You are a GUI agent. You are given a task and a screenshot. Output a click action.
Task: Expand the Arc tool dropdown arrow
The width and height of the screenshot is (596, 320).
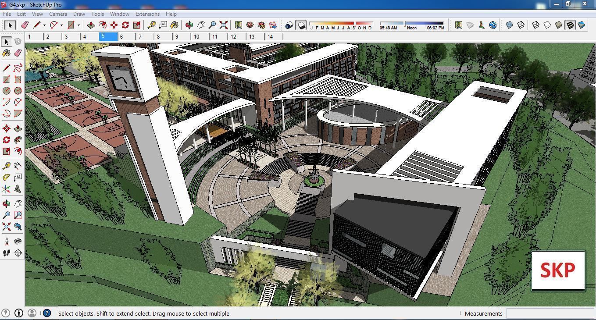coord(61,25)
